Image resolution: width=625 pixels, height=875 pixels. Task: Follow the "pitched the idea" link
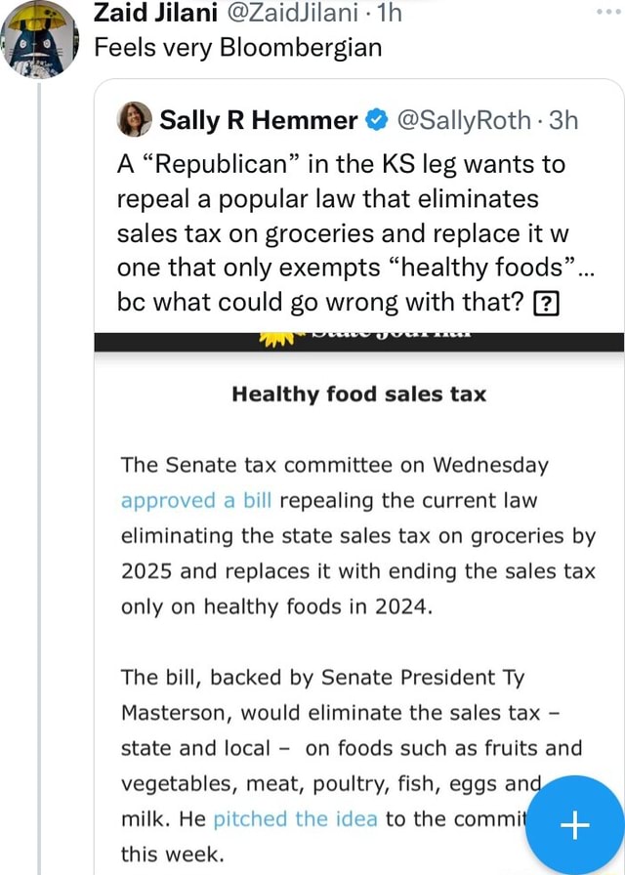tap(295, 818)
